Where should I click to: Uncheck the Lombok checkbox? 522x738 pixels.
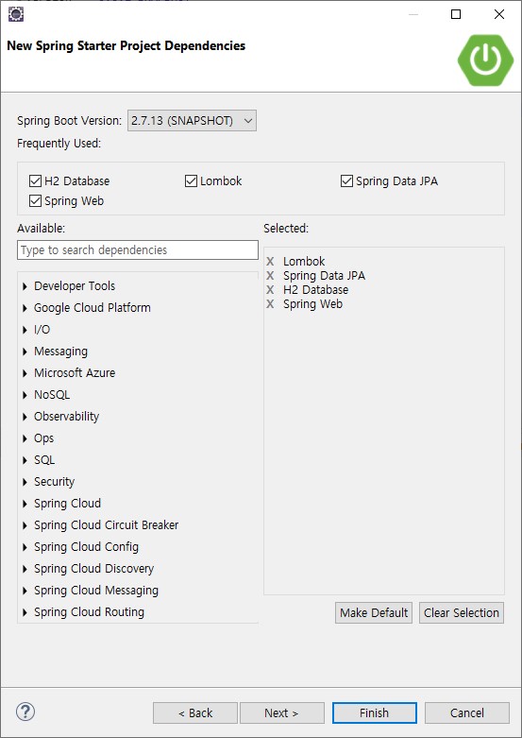191,180
